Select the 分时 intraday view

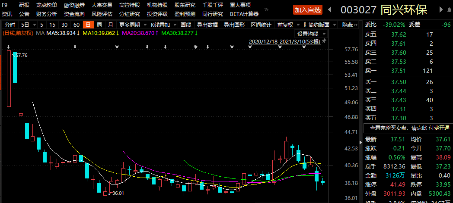tap(10, 25)
